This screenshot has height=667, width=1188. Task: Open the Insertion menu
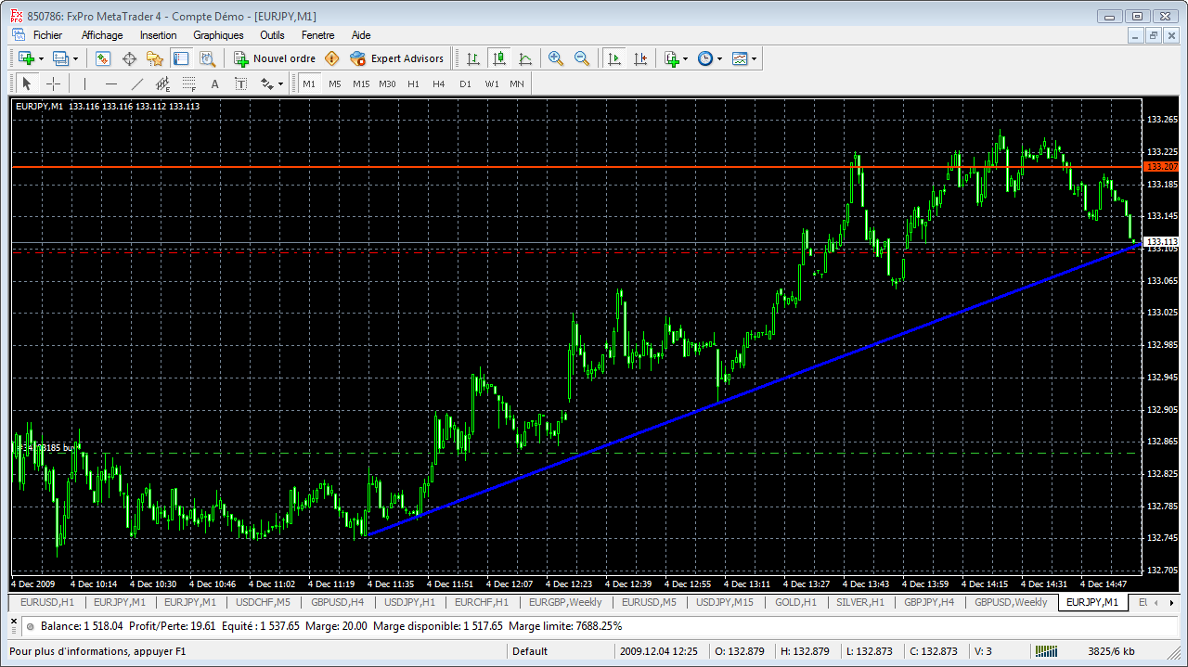[159, 35]
